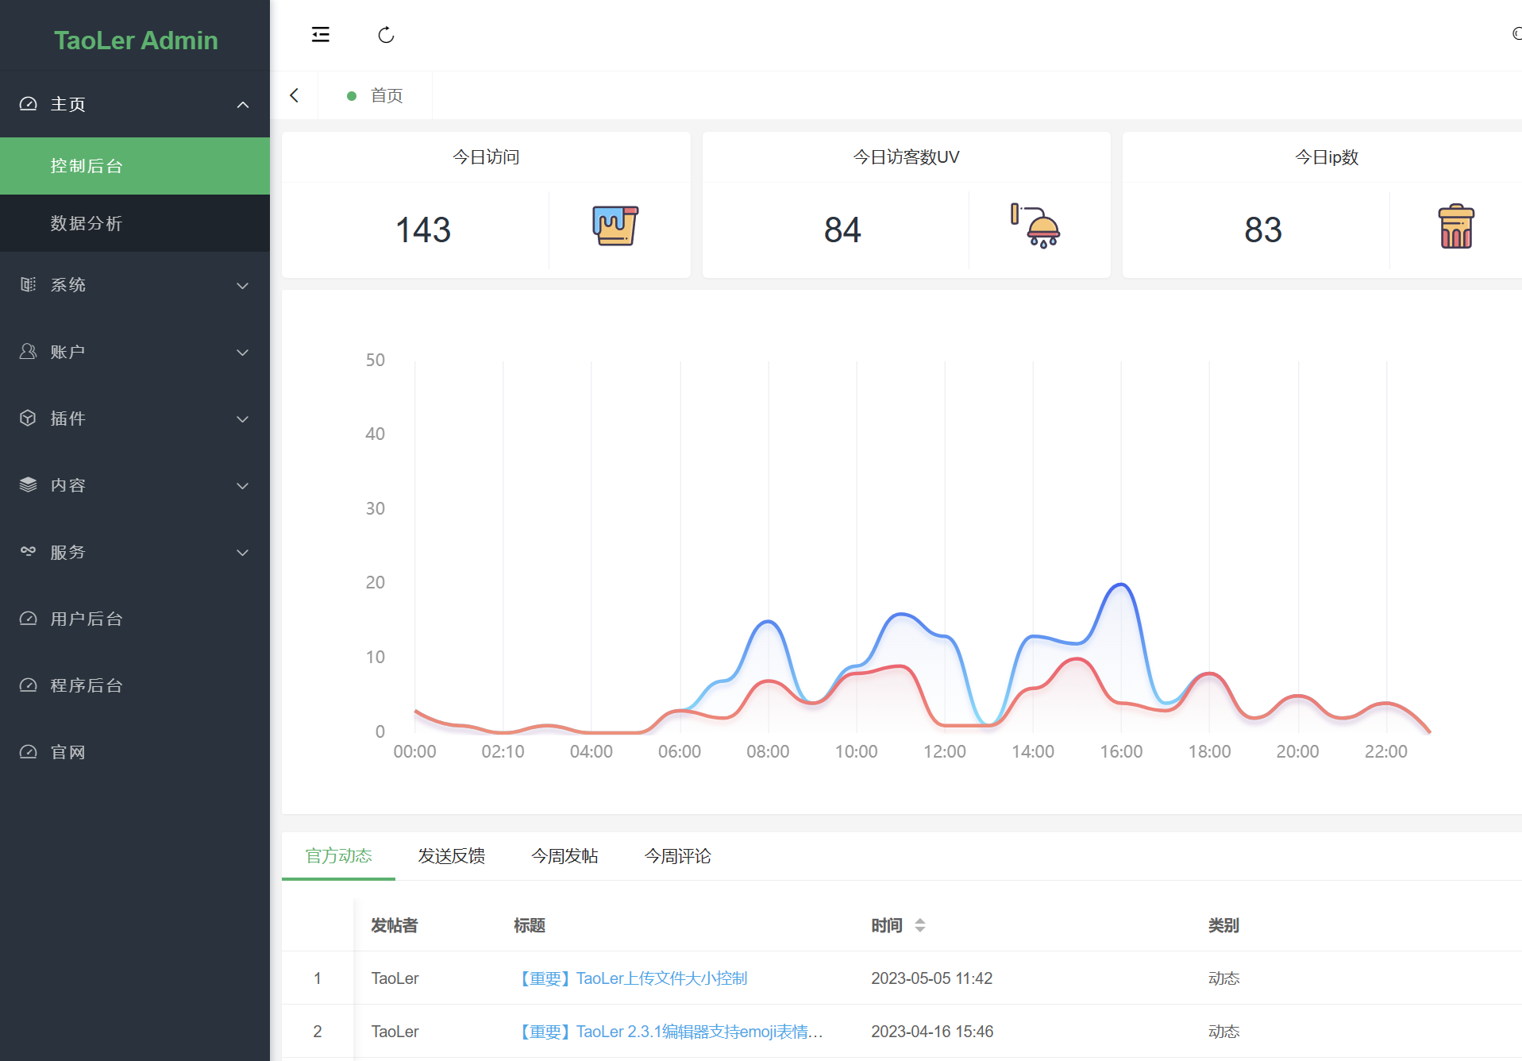Open the 数据分析 menu item
Image resolution: width=1522 pixels, height=1061 pixels.
pos(135,223)
